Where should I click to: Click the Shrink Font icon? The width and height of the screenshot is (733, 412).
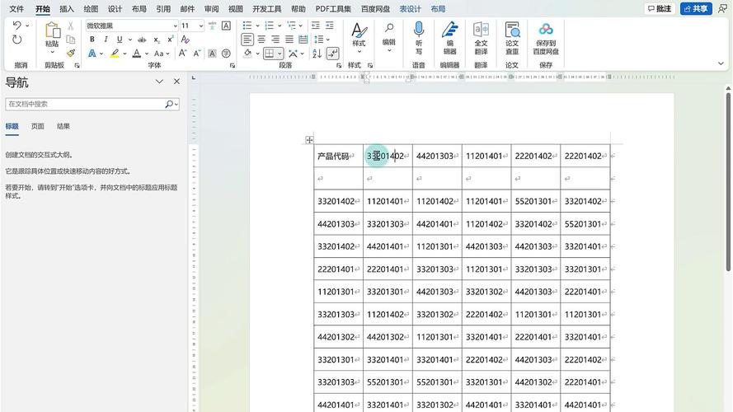[x=197, y=54]
